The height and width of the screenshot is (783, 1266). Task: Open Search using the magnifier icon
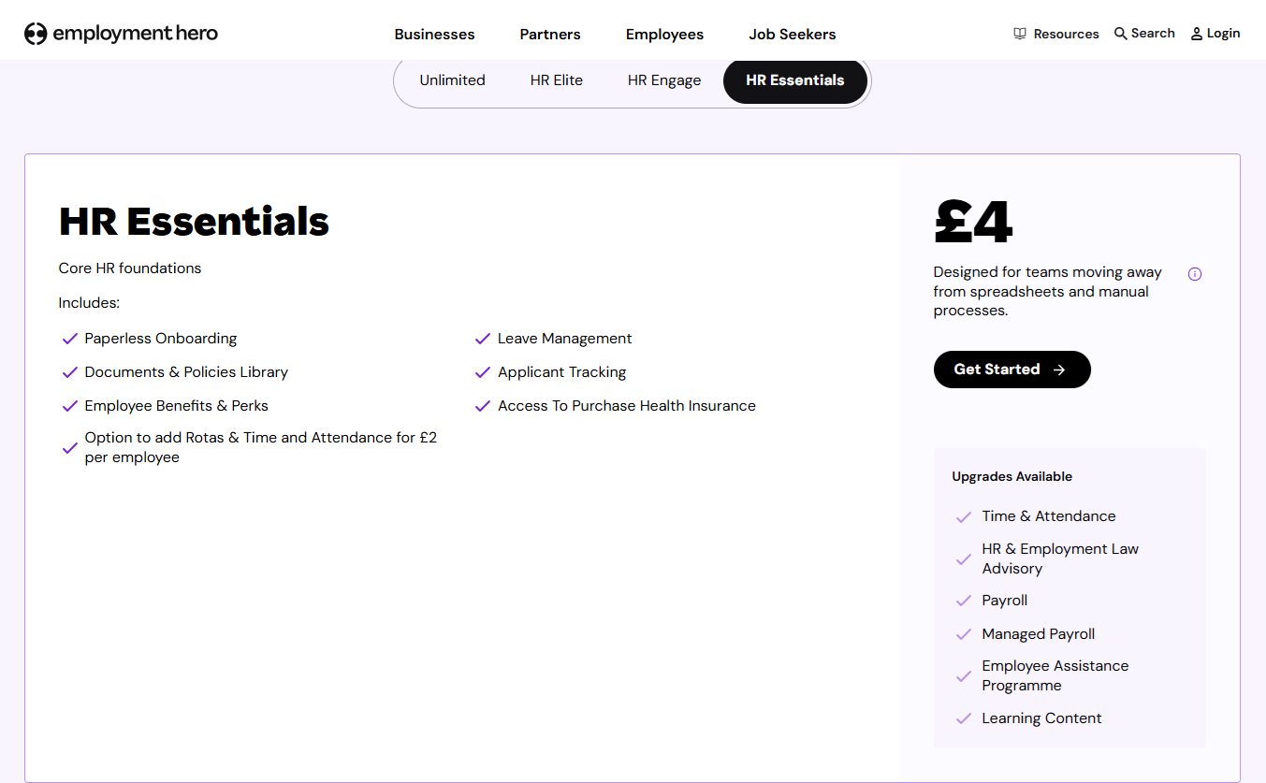1119,32
